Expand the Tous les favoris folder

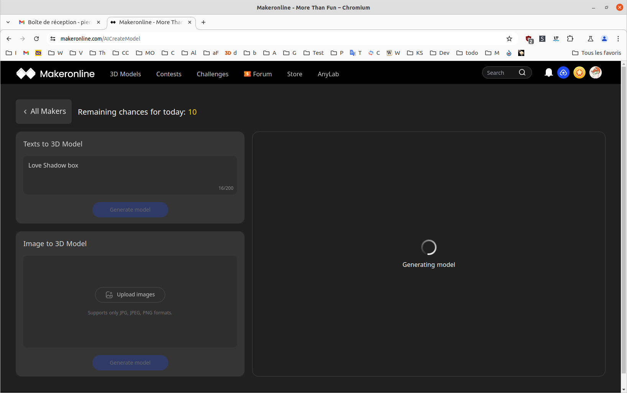[x=596, y=53]
